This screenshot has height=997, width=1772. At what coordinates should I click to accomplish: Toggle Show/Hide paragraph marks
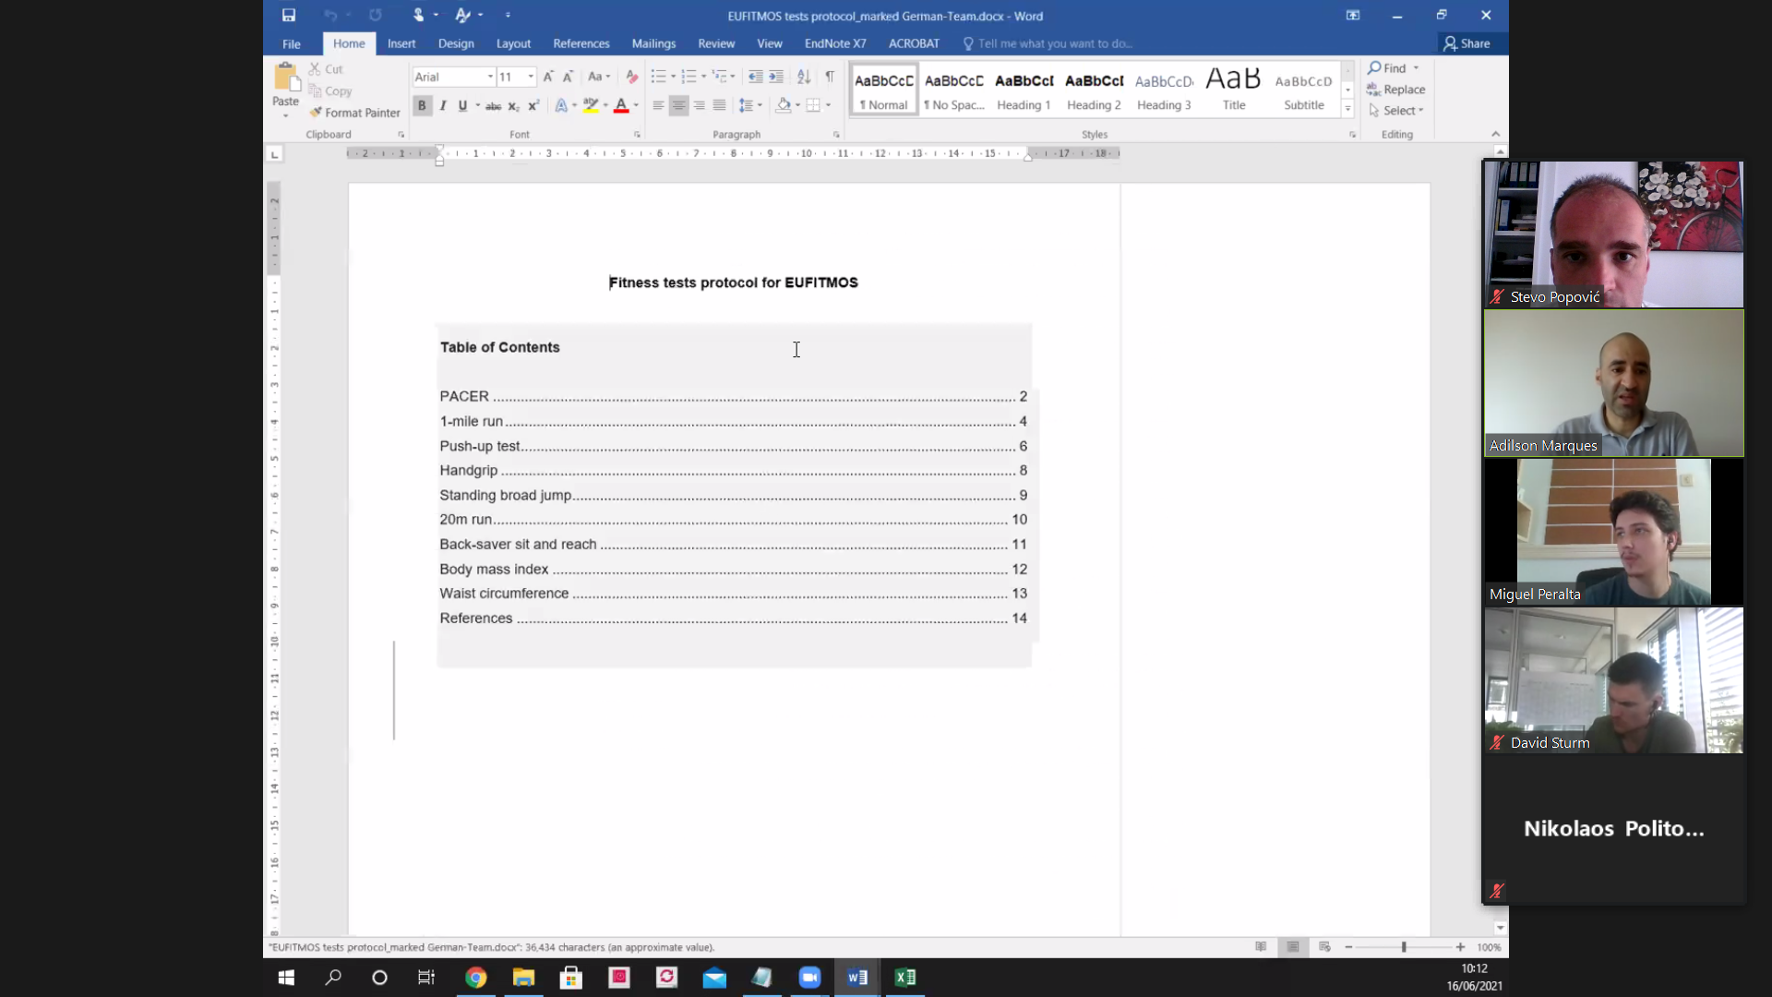830,77
